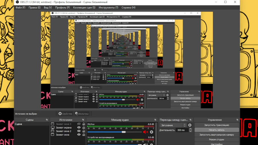Select source row Захват экрана
258x145 pixels.
click(x=68, y=128)
